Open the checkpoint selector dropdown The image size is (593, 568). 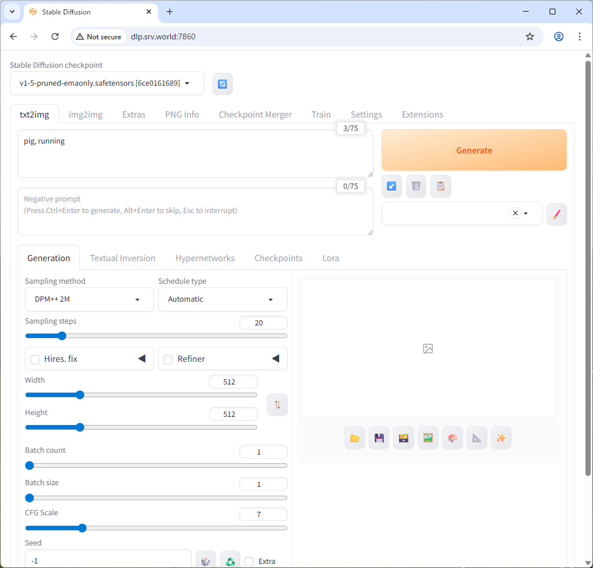point(107,83)
